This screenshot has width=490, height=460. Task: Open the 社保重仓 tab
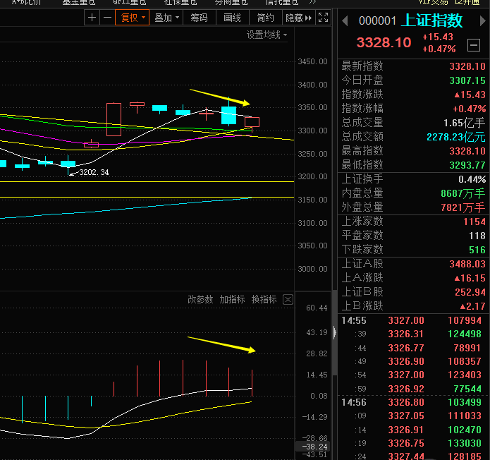180,3
